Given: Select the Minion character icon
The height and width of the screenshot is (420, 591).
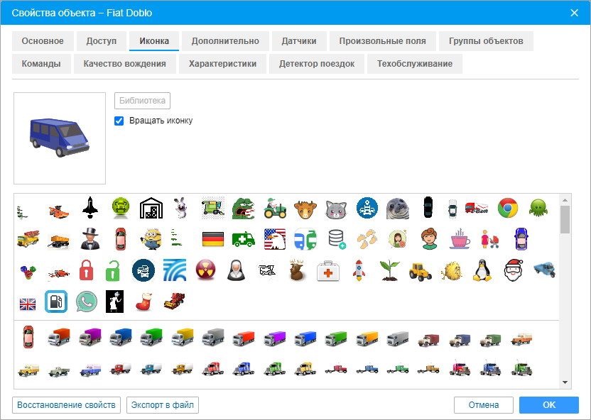Looking at the screenshot, I should [151, 238].
